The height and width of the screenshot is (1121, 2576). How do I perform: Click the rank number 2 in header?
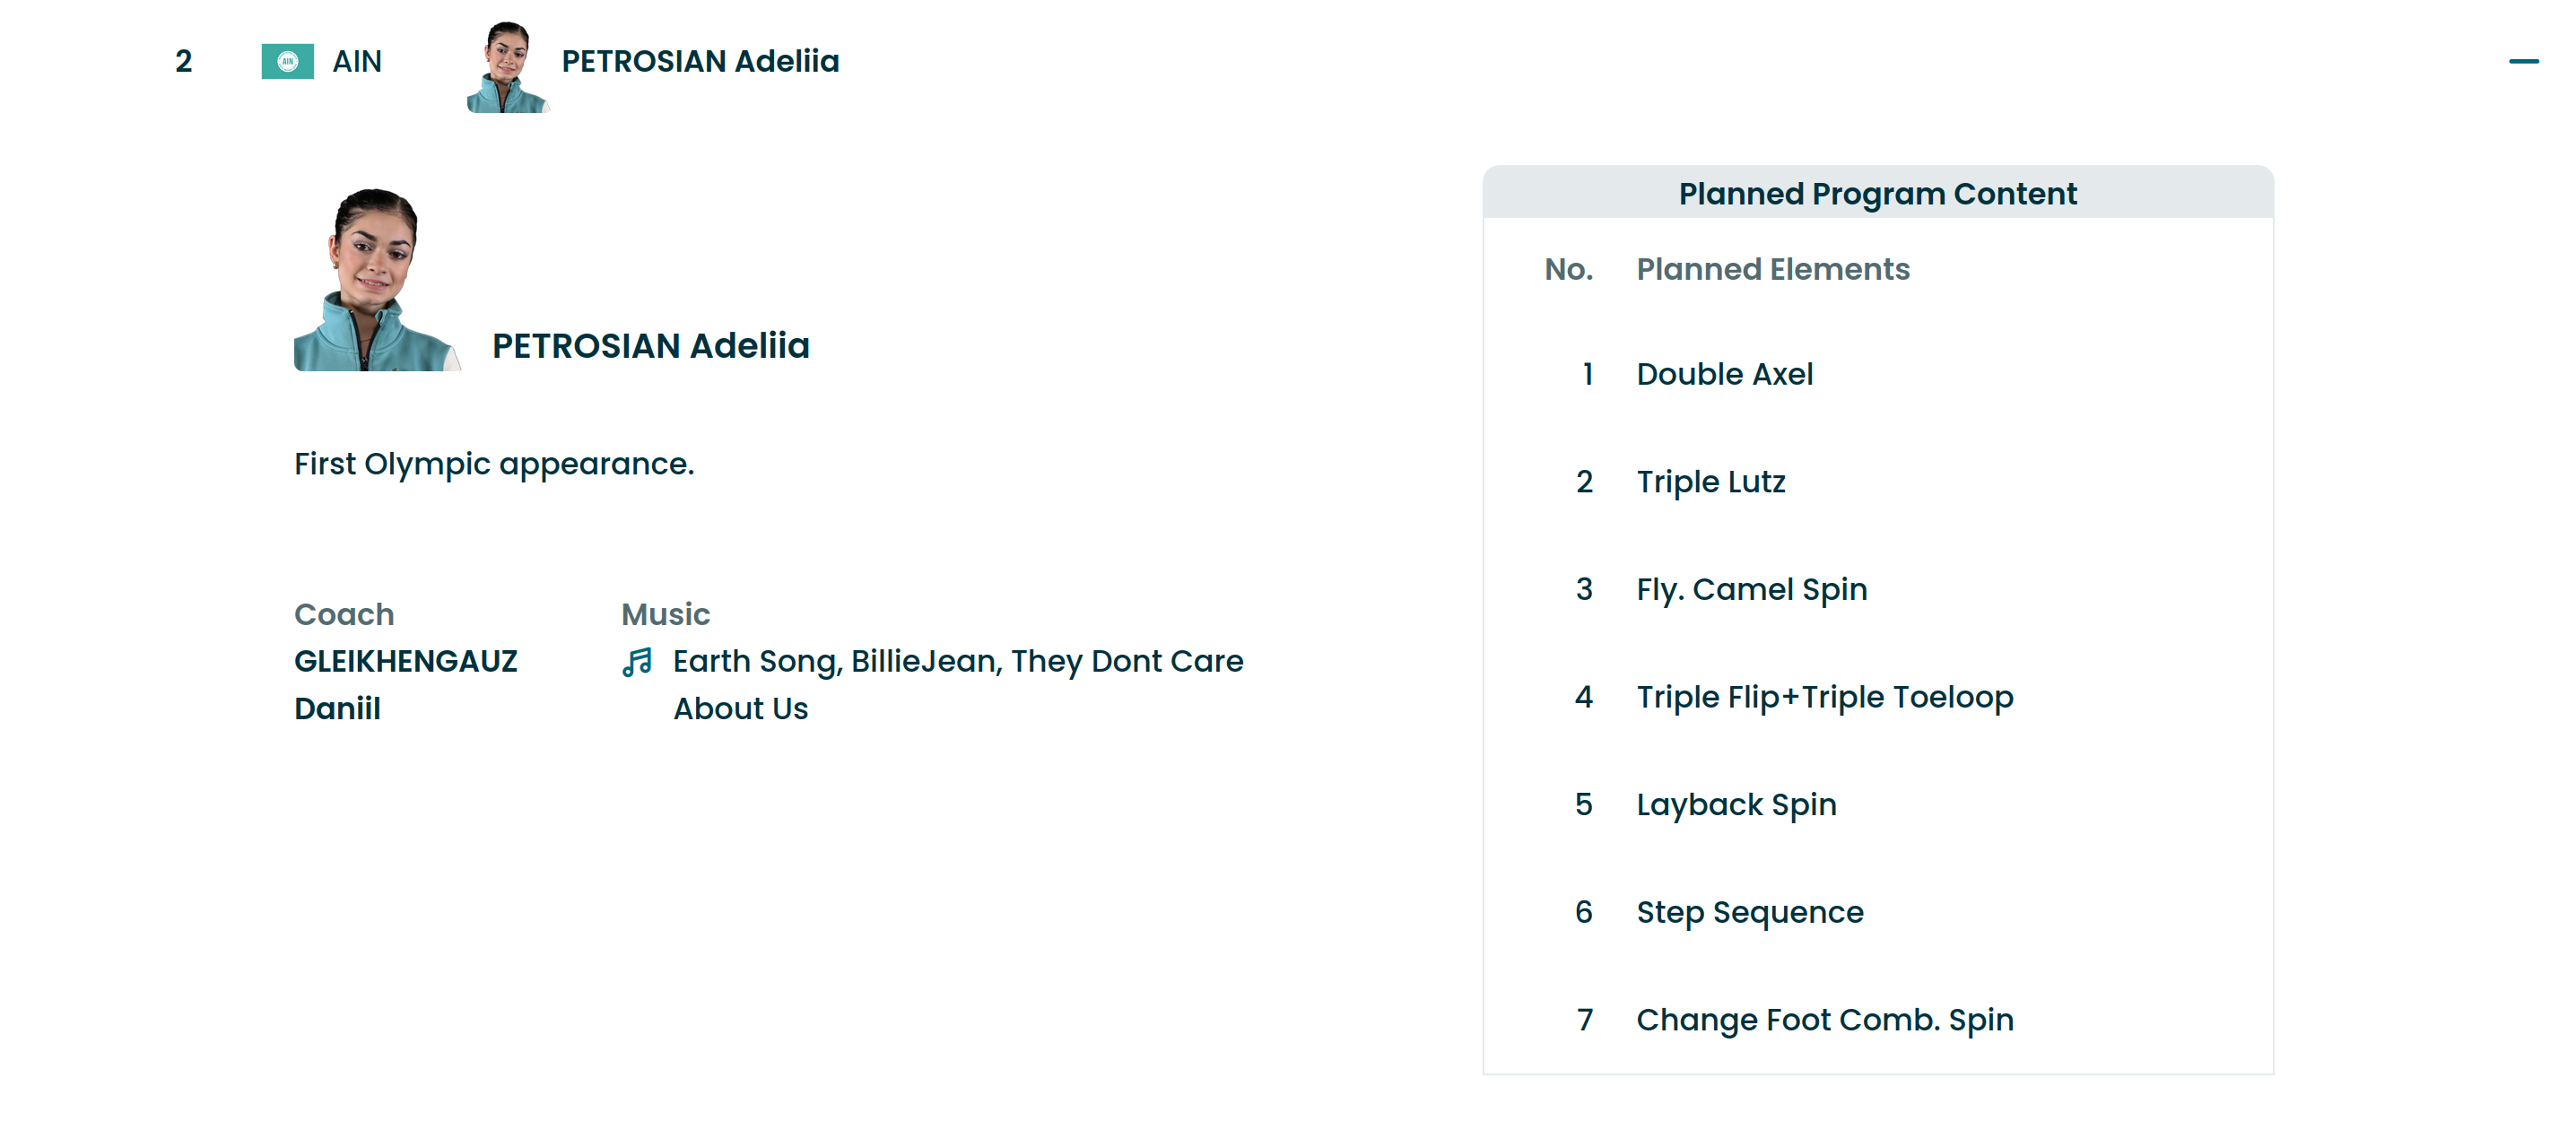183,62
